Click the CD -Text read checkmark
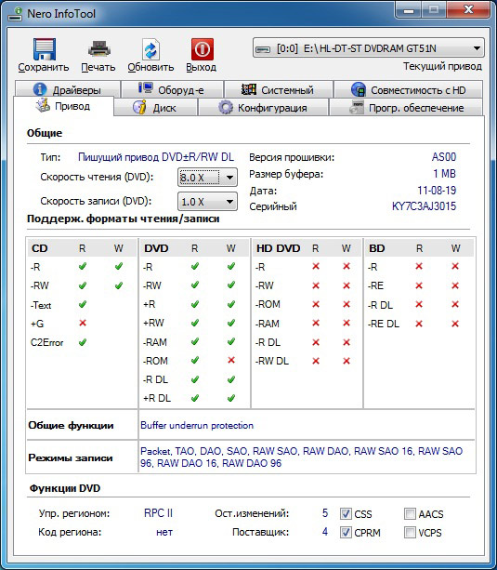The height and width of the screenshot is (570, 497). click(x=83, y=304)
